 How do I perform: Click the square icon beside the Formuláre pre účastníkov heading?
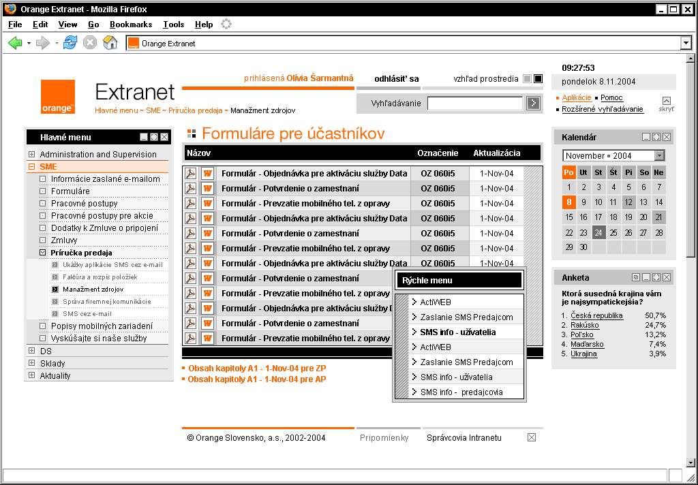pyautogui.click(x=192, y=134)
